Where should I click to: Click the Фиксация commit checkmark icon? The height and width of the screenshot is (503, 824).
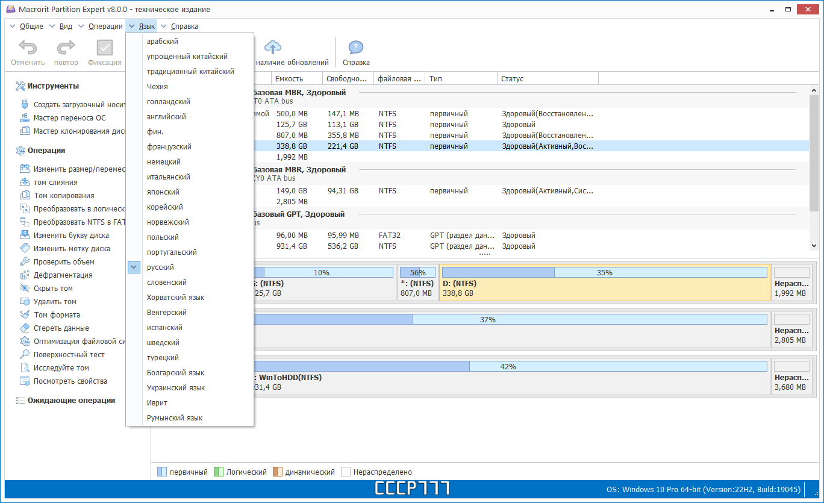click(x=105, y=48)
